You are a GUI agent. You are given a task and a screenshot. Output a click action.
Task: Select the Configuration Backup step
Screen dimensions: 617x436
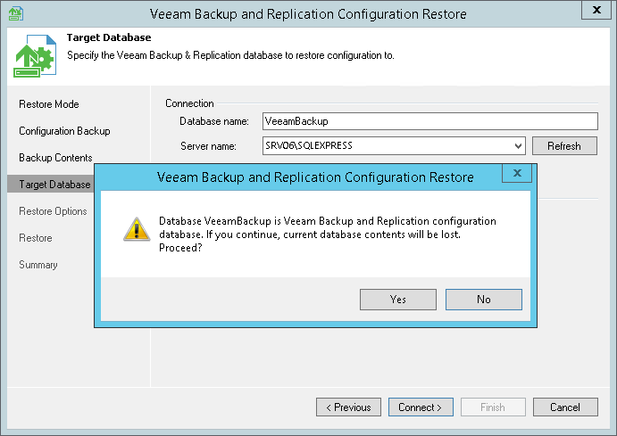[64, 131]
